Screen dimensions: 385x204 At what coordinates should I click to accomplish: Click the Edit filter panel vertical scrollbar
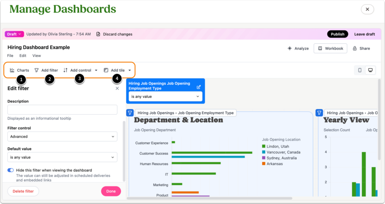tap(124, 151)
